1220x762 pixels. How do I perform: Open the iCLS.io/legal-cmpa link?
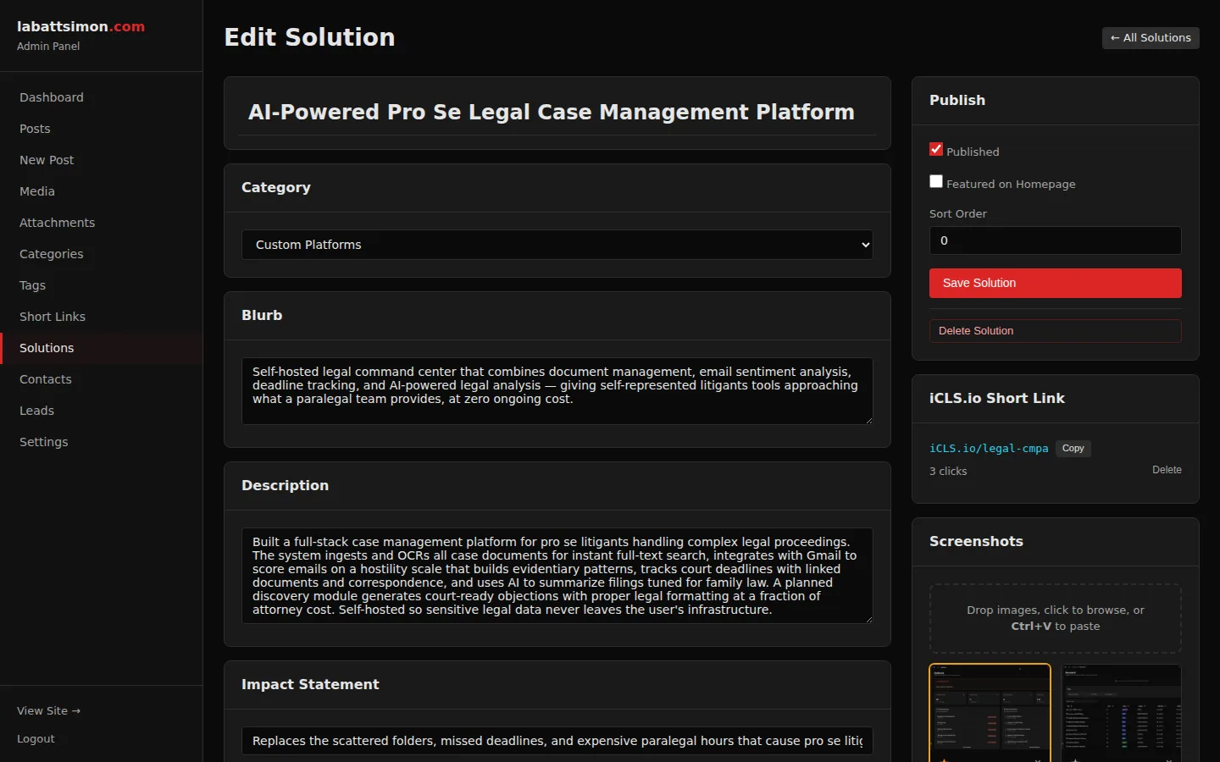(989, 449)
